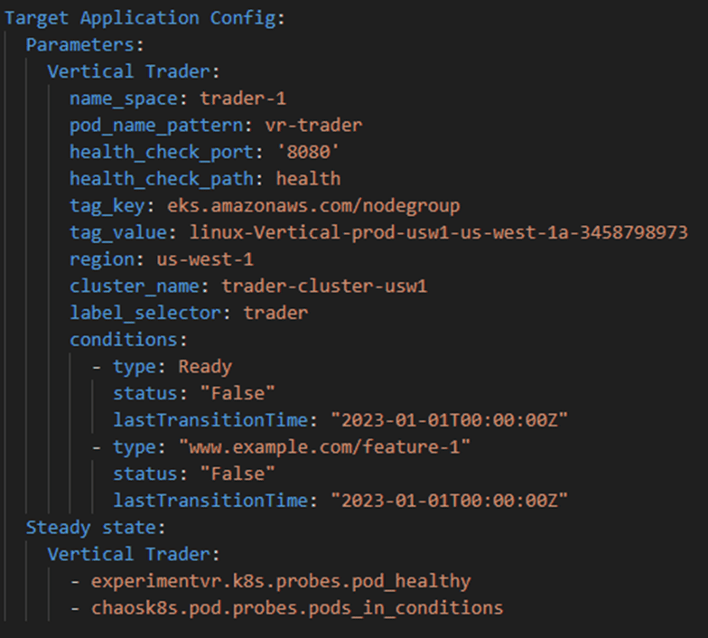The width and height of the screenshot is (708, 638).
Task: Click the 'label_selector' key
Action: click(x=145, y=313)
